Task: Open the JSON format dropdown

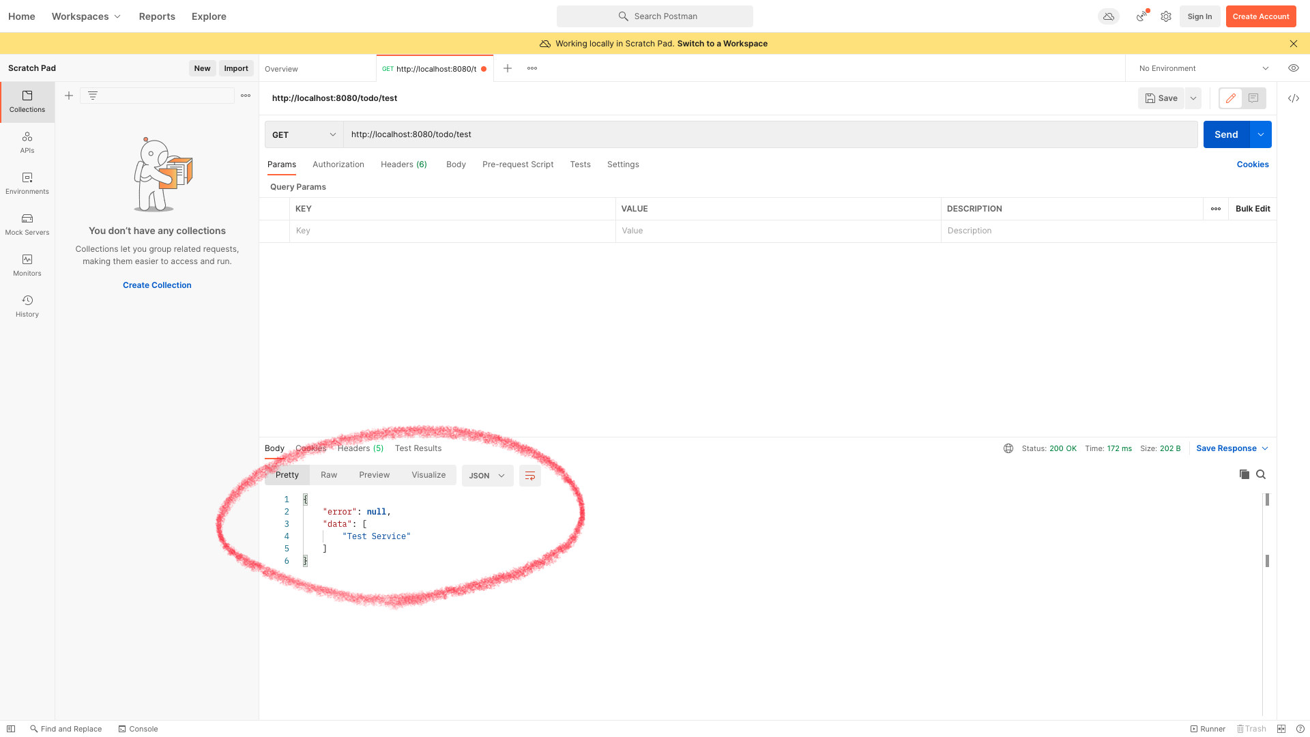Action: [487, 476]
